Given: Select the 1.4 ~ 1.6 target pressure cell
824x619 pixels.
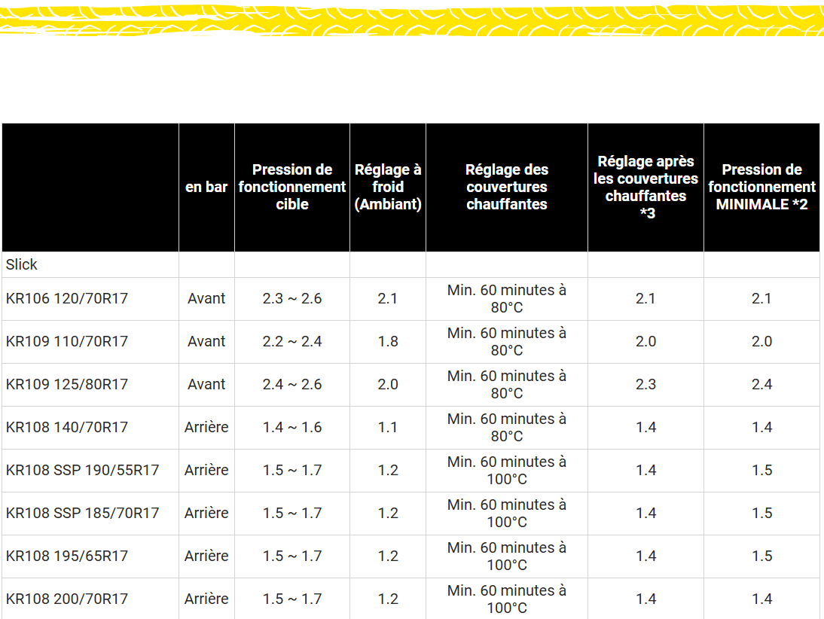Looking at the screenshot, I should [291, 427].
